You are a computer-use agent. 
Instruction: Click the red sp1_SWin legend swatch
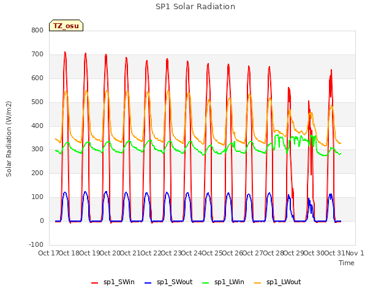pyautogui.click(x=95, y=283)
